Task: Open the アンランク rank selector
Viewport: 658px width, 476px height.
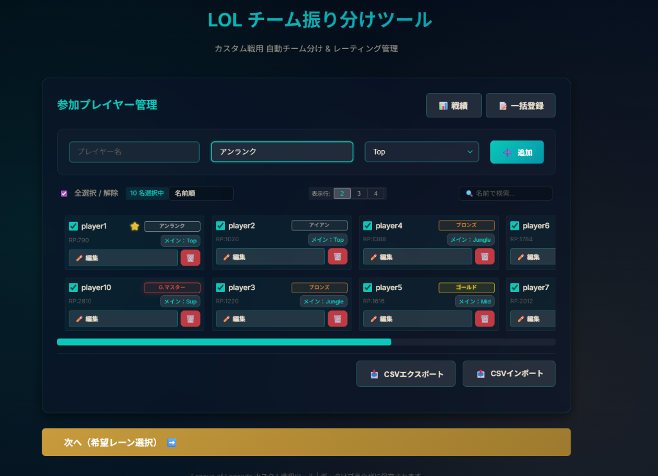Action: [x=281, y=151]
